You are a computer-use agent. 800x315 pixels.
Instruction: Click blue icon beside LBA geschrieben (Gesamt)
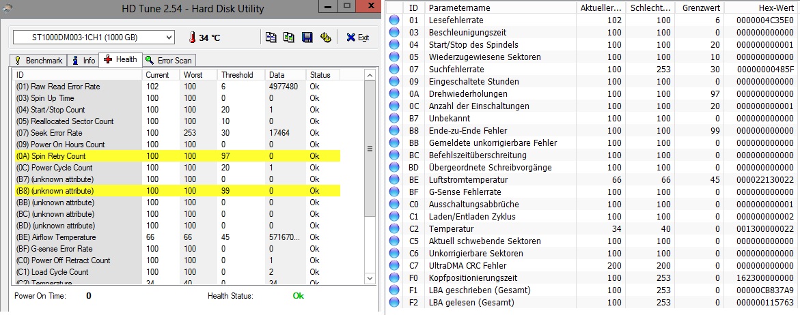(x=394, y=290)
